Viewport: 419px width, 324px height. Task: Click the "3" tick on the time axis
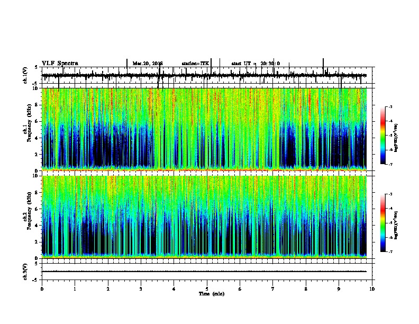tap(141, 289)
